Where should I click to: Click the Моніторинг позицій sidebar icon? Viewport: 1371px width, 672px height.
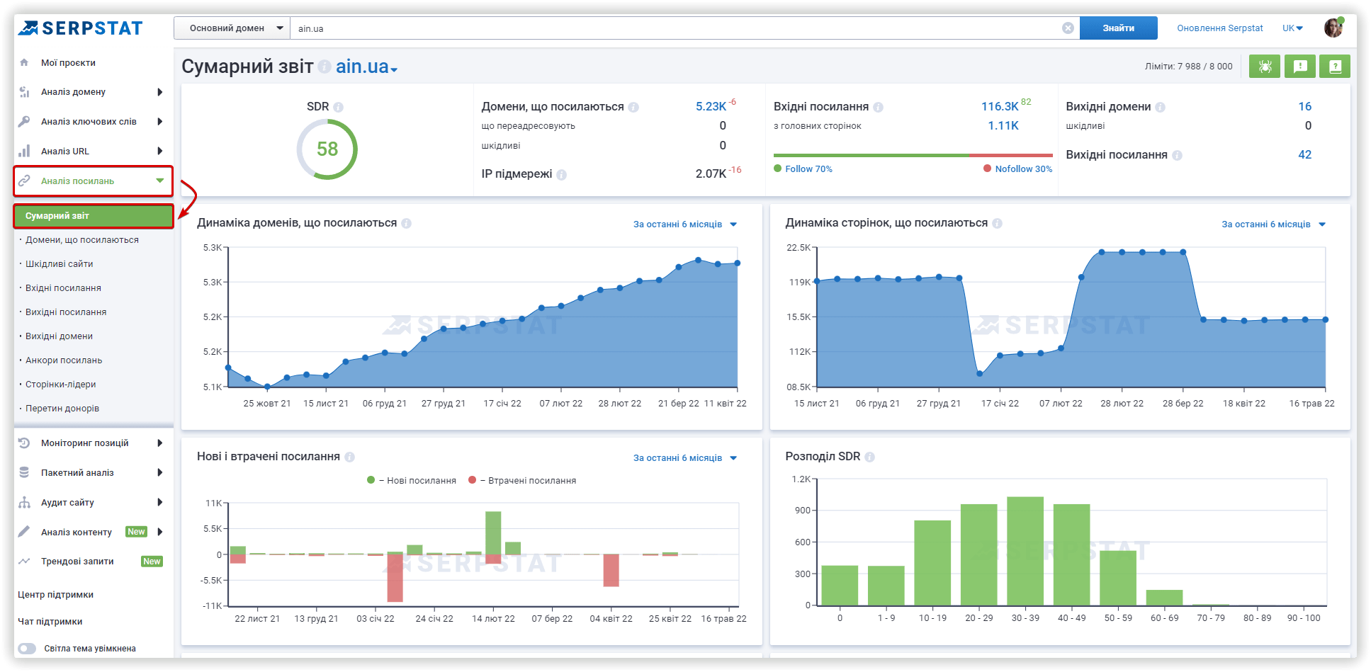coord(25,443)
